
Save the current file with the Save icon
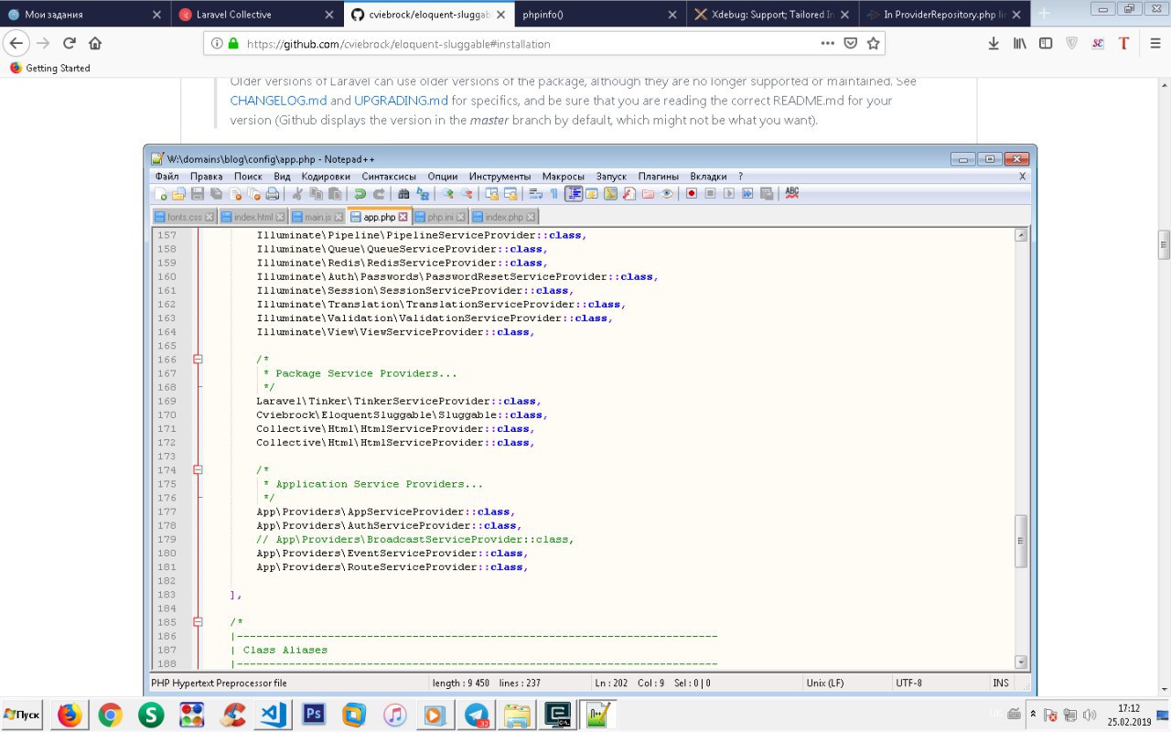[x=197, y=193]
